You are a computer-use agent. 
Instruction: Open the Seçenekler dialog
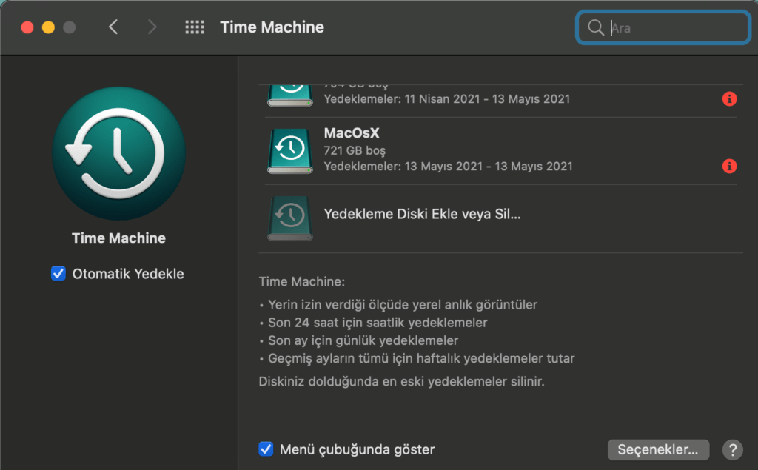point(658,449)
